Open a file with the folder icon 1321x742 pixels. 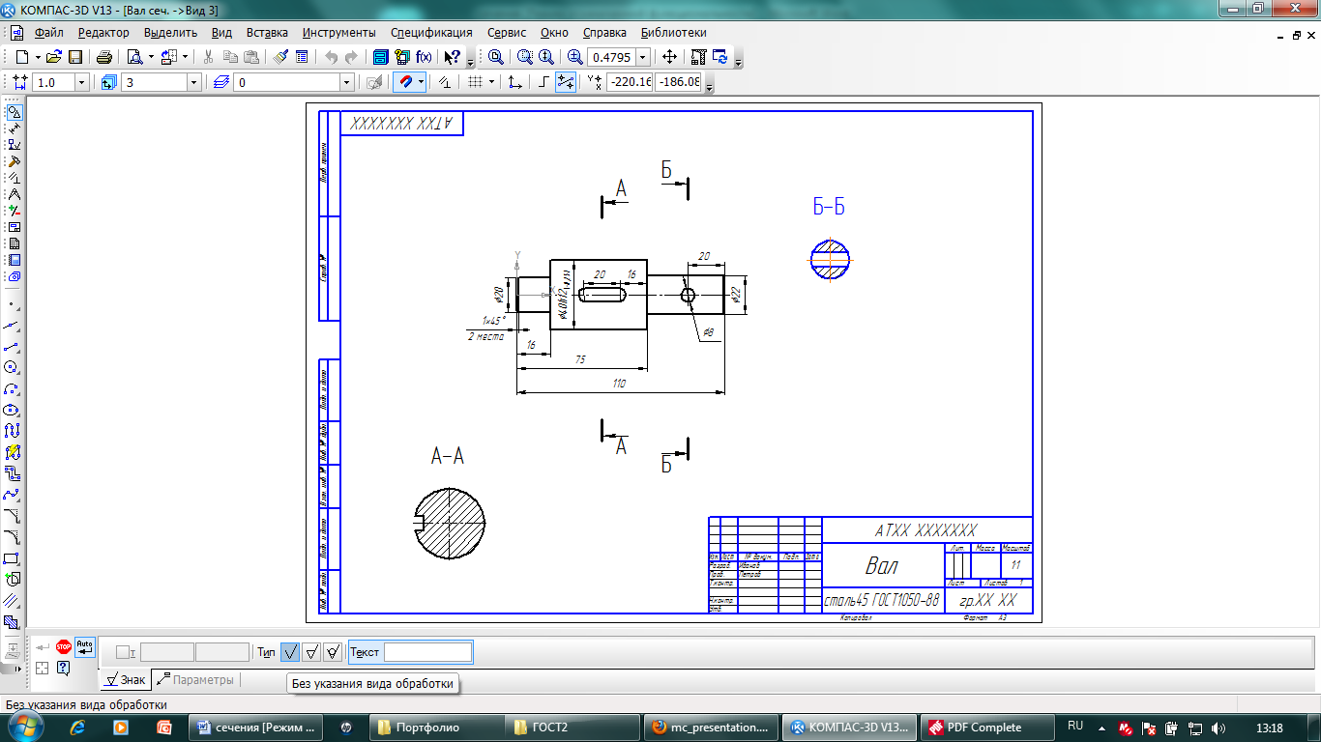(55, 57)
